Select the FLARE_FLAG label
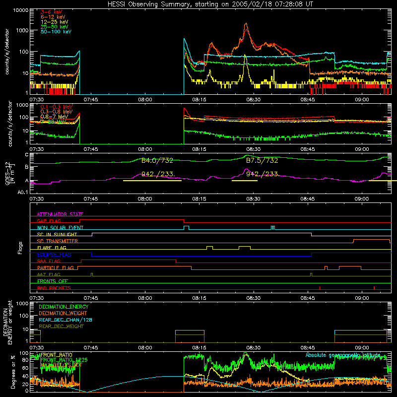 coord(52,248)
